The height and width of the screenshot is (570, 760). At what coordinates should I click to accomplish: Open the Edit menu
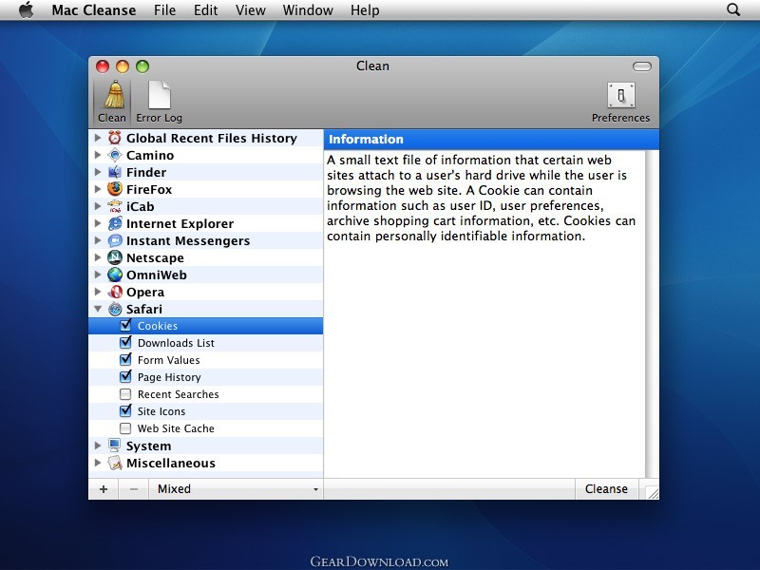pos(205,10)
